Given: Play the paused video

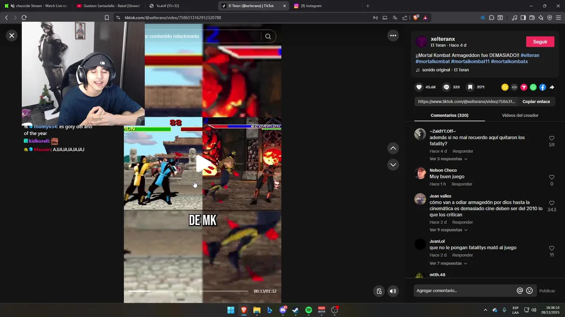Looking at the screenshot, I should click(x=203, y=164).
